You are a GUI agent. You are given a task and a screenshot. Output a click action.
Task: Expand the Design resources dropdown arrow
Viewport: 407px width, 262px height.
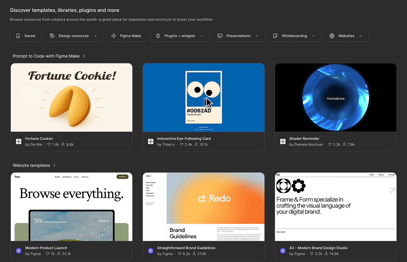(95, 36)
